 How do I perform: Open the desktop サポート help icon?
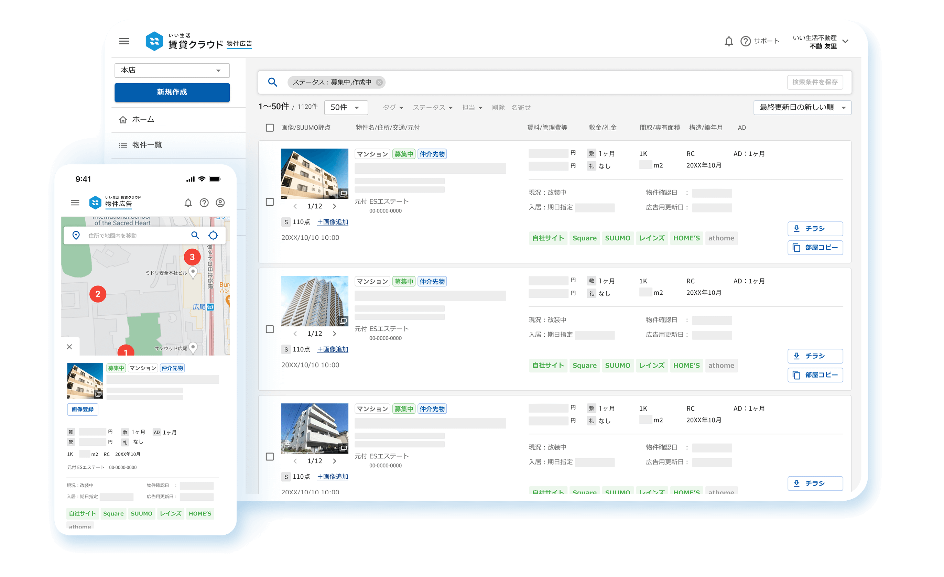pos(746,41)
